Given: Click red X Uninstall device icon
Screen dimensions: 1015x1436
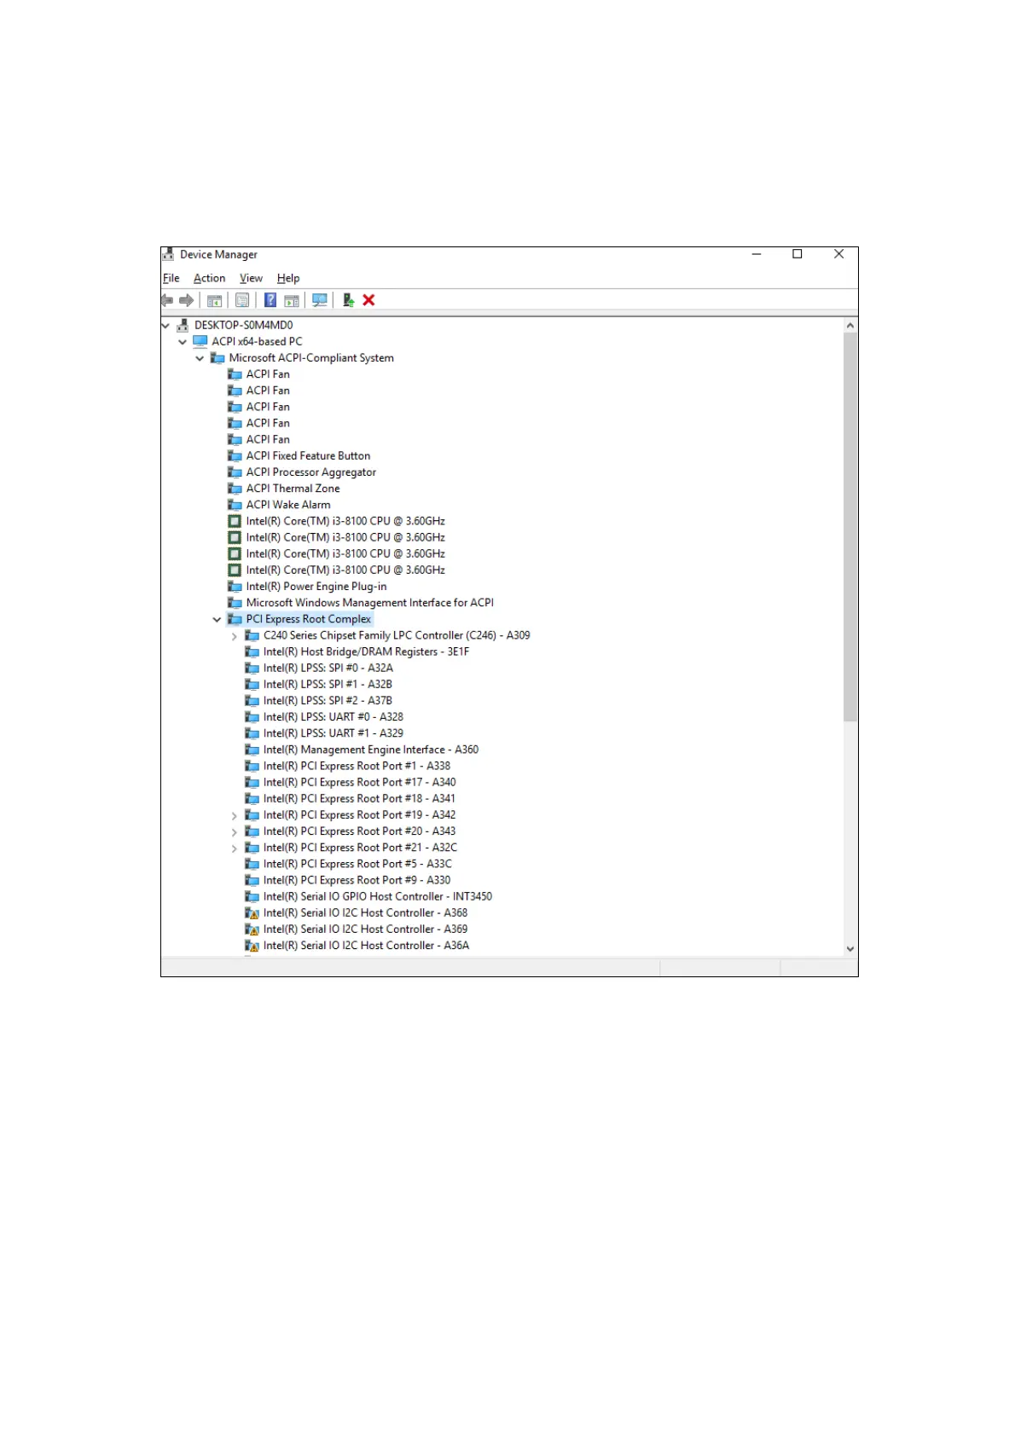Looking at the screenshot, I should 368,300.
